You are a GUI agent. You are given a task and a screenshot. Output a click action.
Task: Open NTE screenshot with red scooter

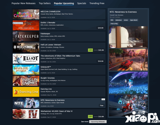128,106
